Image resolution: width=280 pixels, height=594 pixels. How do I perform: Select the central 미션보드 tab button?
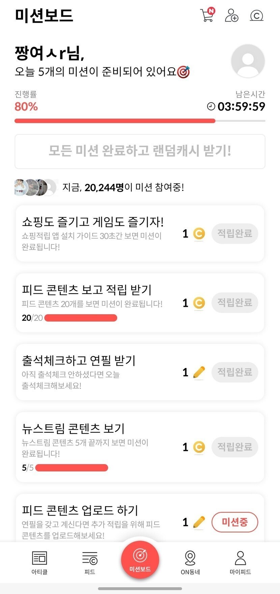[x=140, y=559]
